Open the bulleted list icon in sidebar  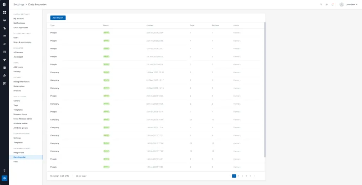[x=4, y=36]
